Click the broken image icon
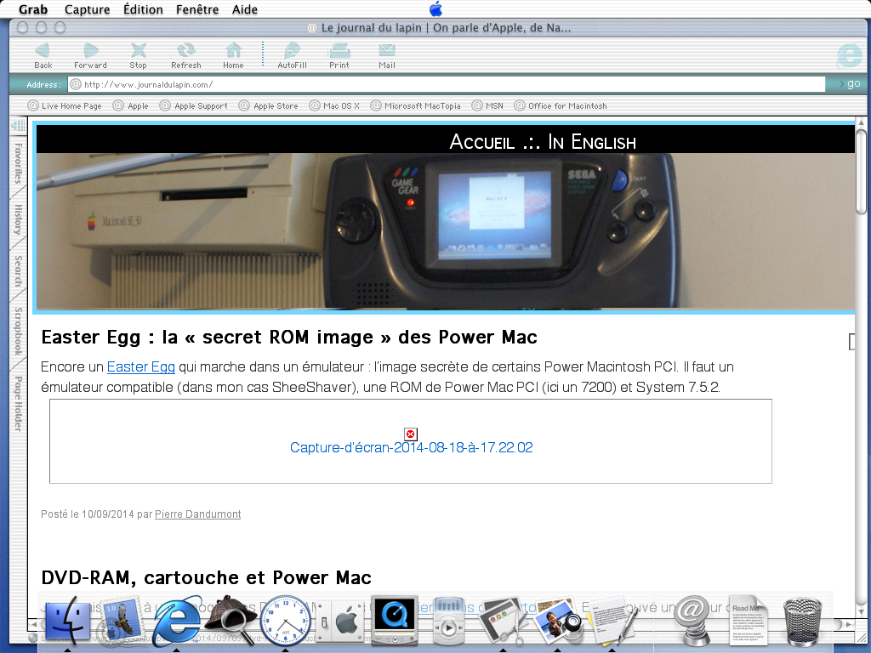 coord(411,434)
